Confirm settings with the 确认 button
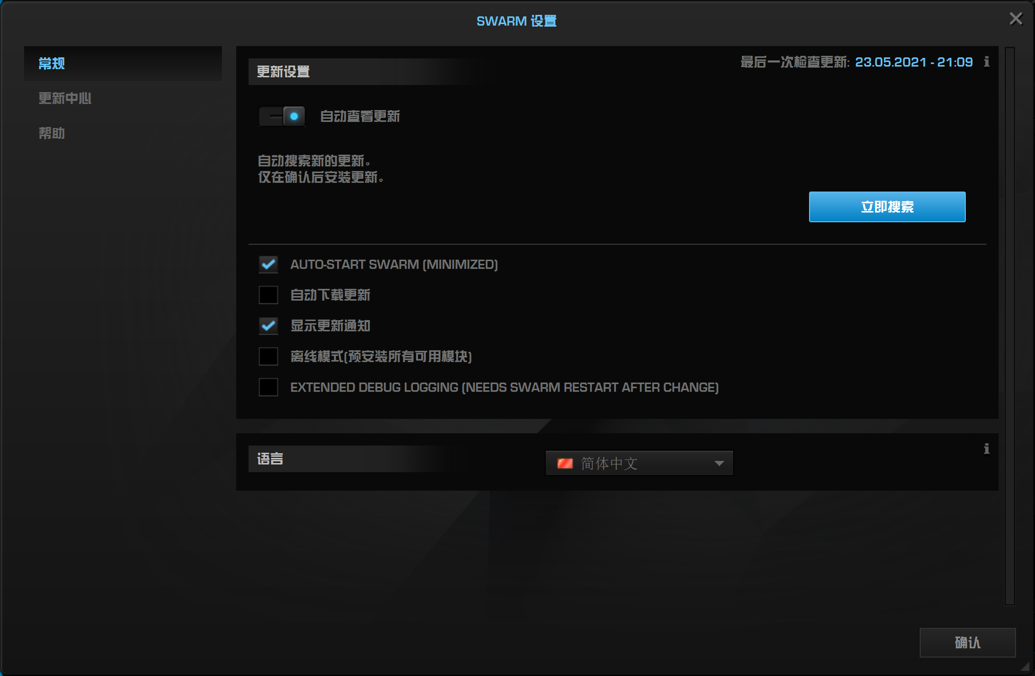1035x676 pixels. (967, 642)
